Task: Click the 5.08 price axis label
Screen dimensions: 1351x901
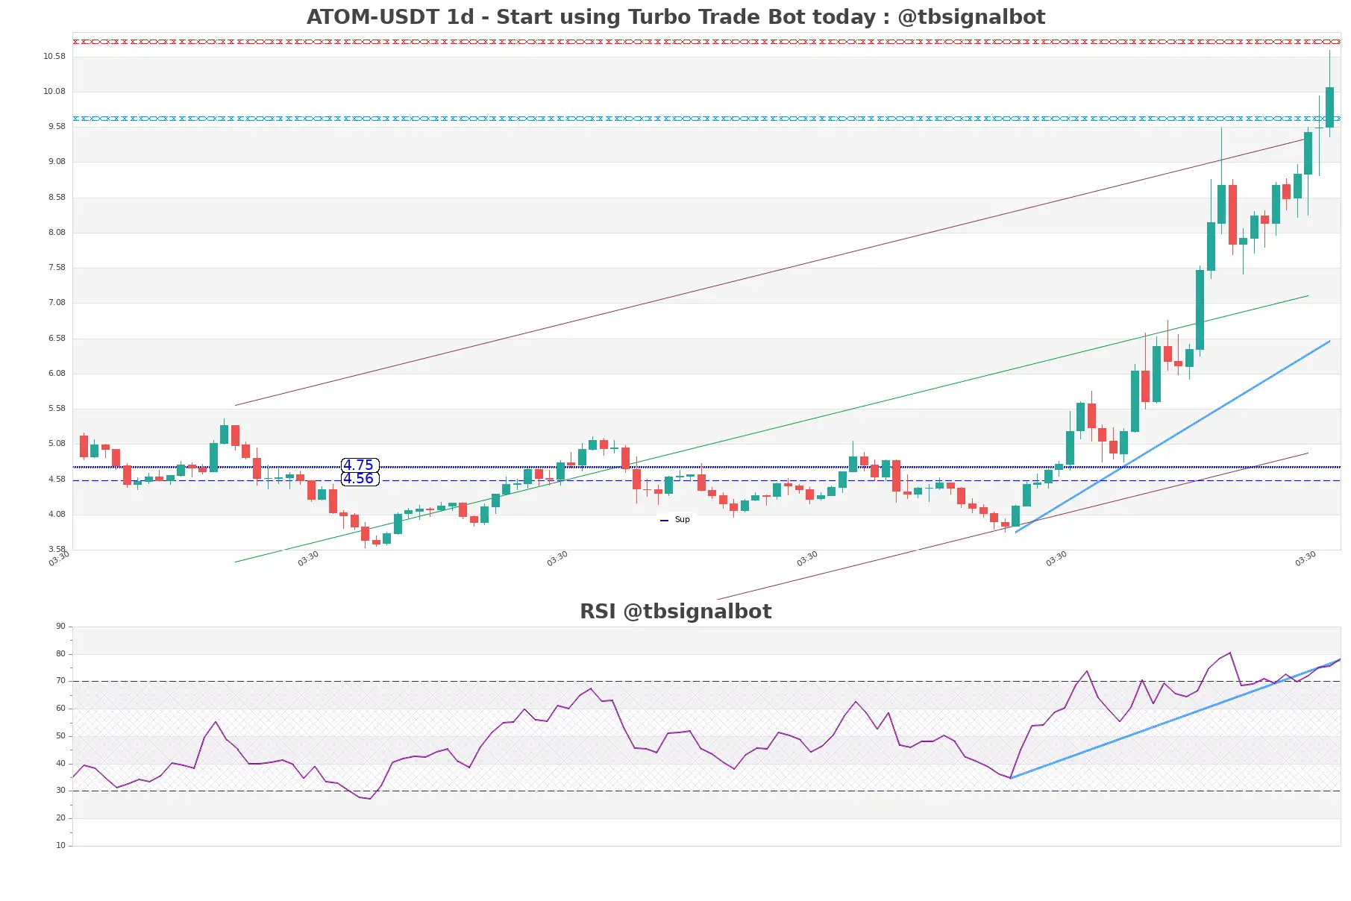Action: [57, 444]
